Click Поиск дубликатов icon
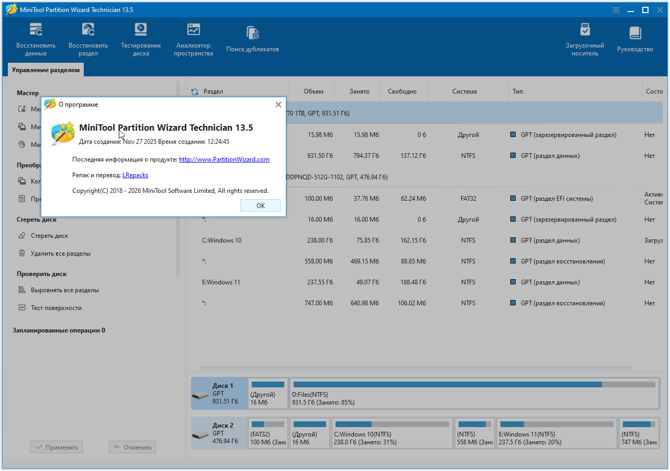Viewport: 670px width, 471px height. pyautogui.click(x=252, y=39)
